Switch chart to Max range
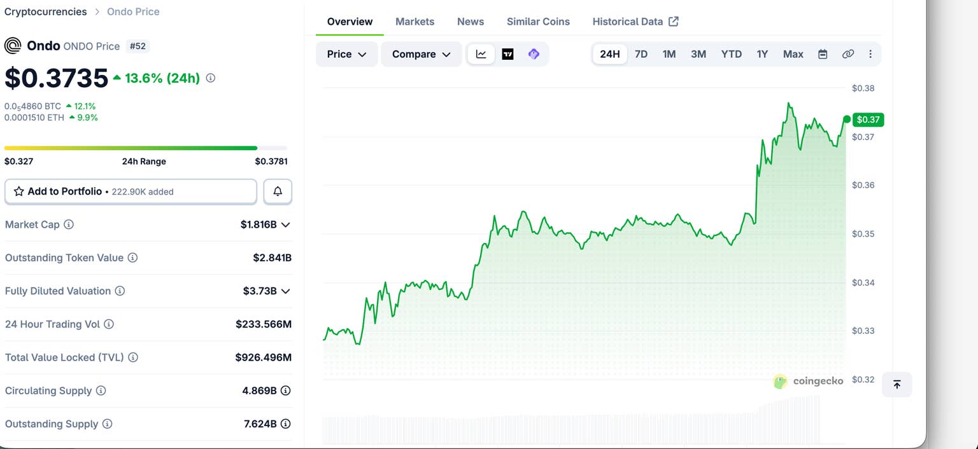Screen dimensions: 978x449 point(793,54)
